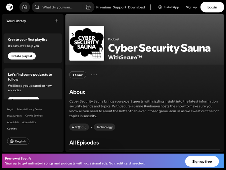The height and width of the screenshot is (170, 226).
Task: Click the Spotify logo
Action: click(10, 7)
